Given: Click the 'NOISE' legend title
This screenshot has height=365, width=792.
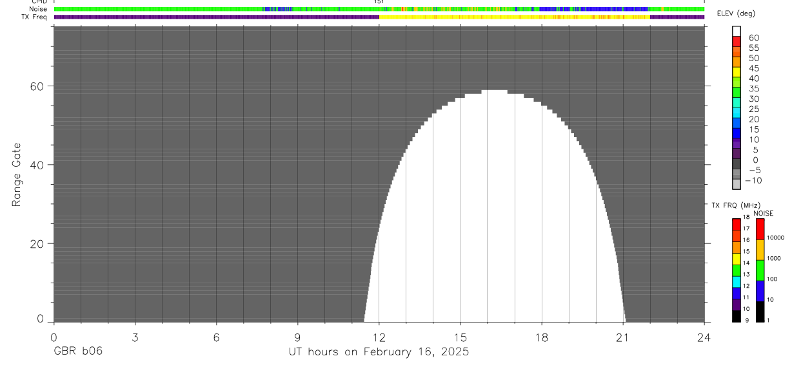Looking at the screenshot, I should [x=763, y=213].
